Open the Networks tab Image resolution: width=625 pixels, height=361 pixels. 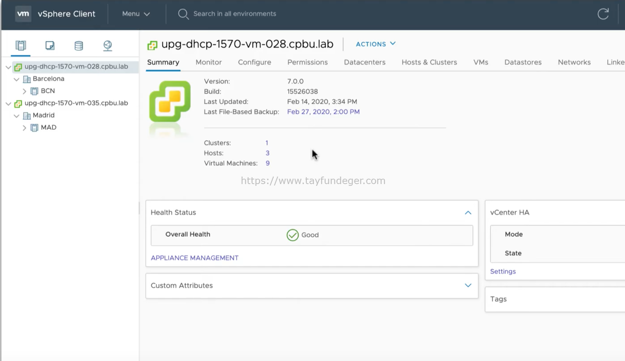coord(574,62)
